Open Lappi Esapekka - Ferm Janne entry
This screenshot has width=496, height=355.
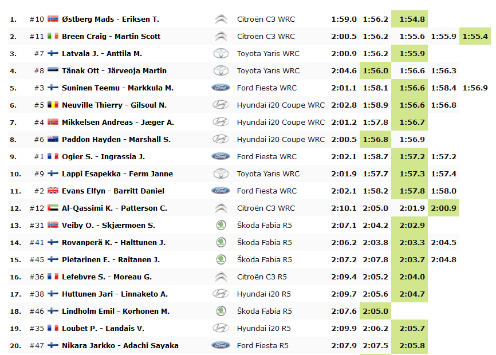click(117, 173)
